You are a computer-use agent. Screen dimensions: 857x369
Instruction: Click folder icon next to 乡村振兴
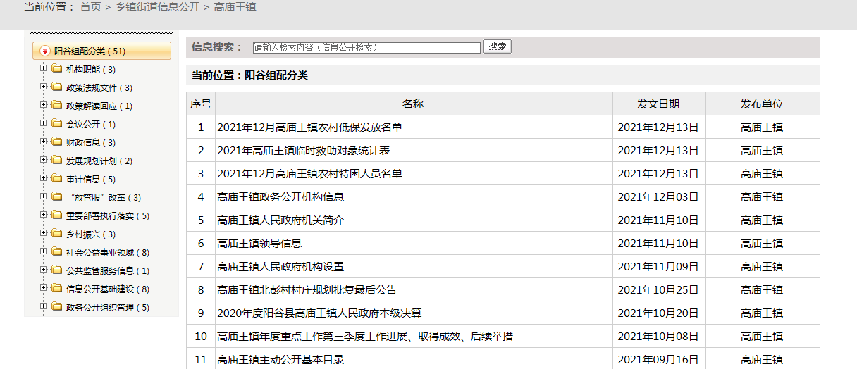click(56, 234)
